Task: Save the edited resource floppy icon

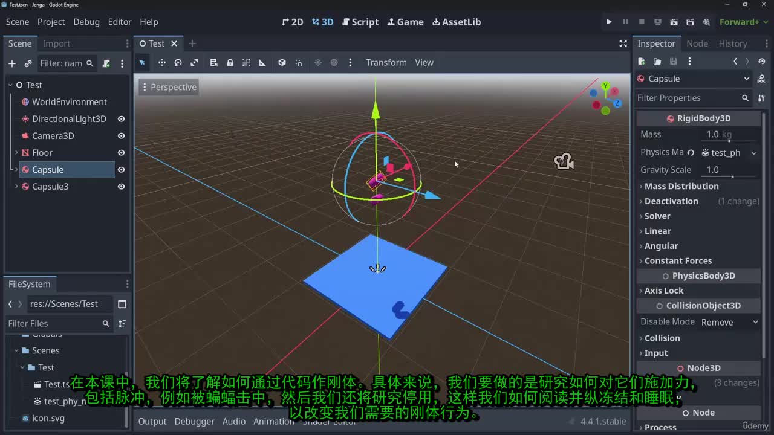Action: pyautogui.click(x=673, y=61)
